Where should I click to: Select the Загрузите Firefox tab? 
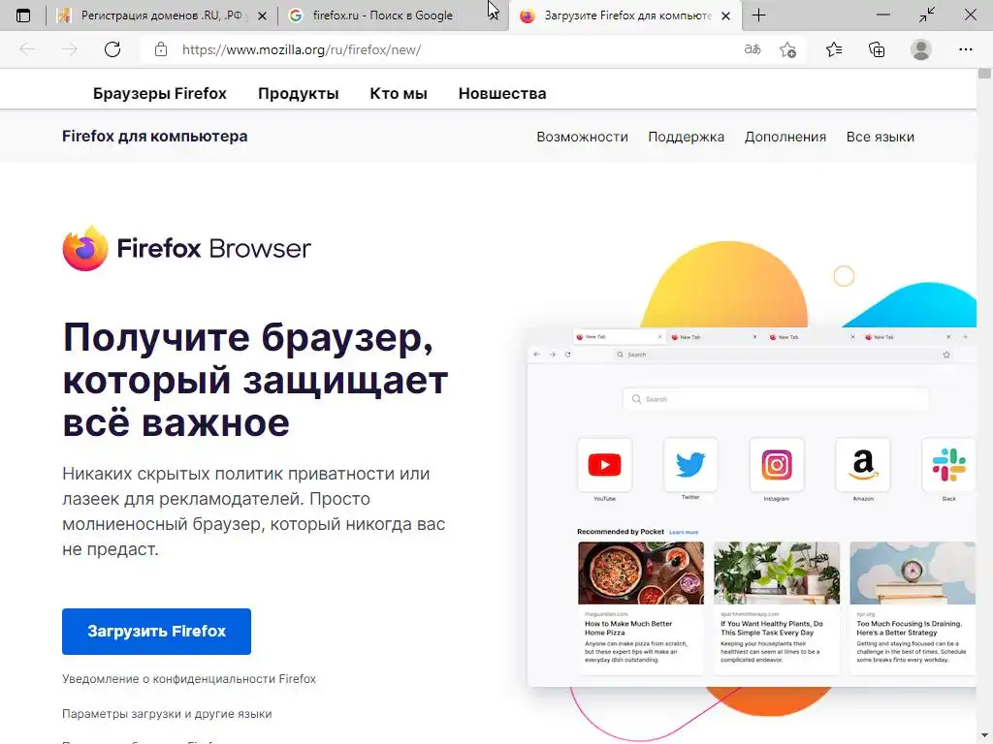pyautogui.click(x=627, y=15)
